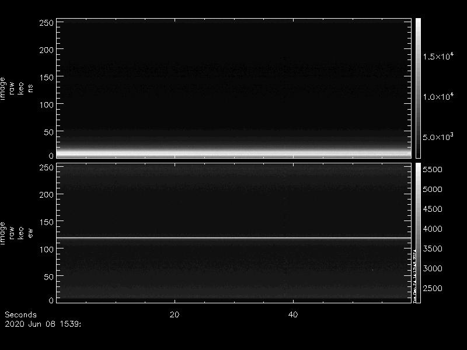Click the bright band at bottom of ns keogram
467x350 pixels.
click(x=233, y=153)
